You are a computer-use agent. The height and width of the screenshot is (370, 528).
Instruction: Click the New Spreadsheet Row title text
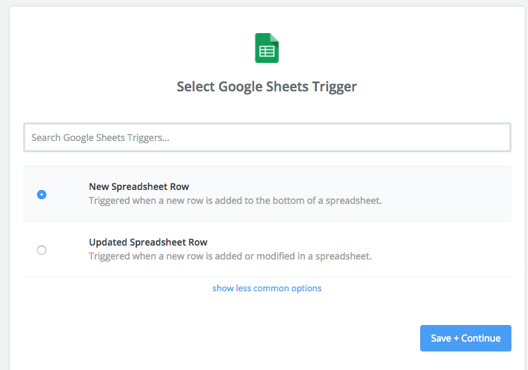(x=139, y=187)
